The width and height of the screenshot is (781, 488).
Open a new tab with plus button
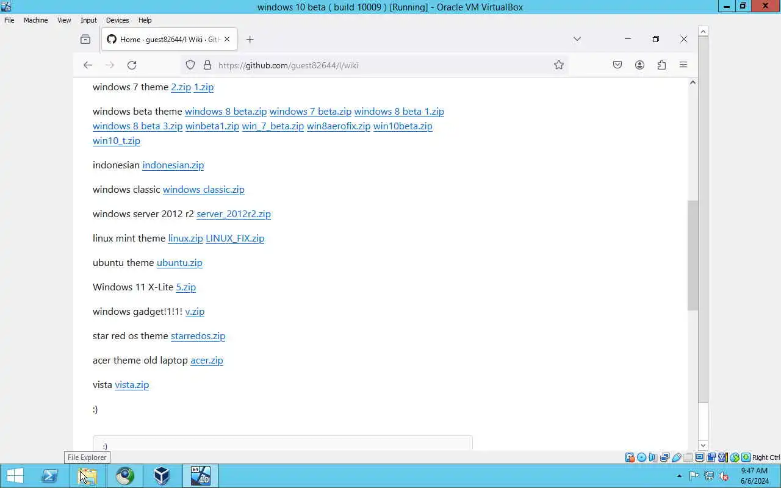[250, 39]
